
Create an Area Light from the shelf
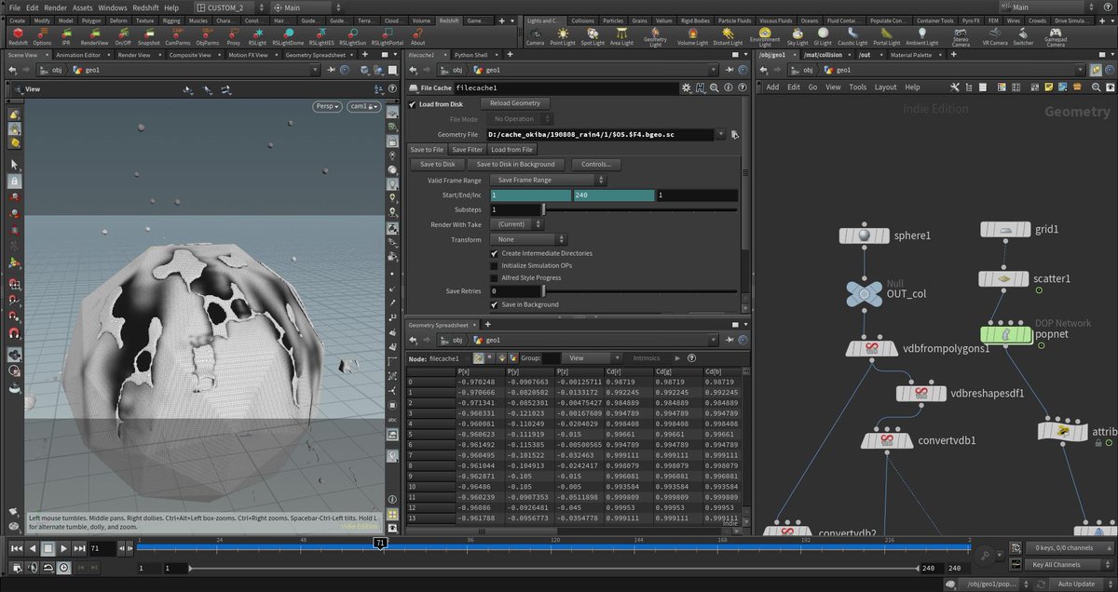(620, 34)
